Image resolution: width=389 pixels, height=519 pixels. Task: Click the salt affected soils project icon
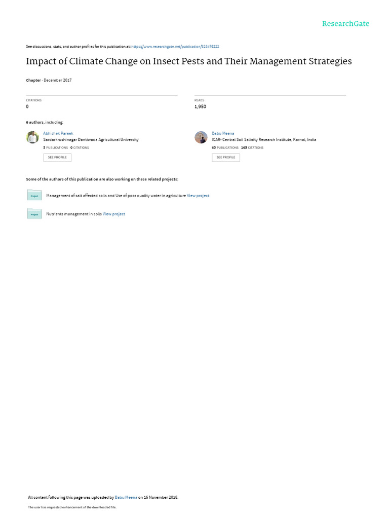34,195
